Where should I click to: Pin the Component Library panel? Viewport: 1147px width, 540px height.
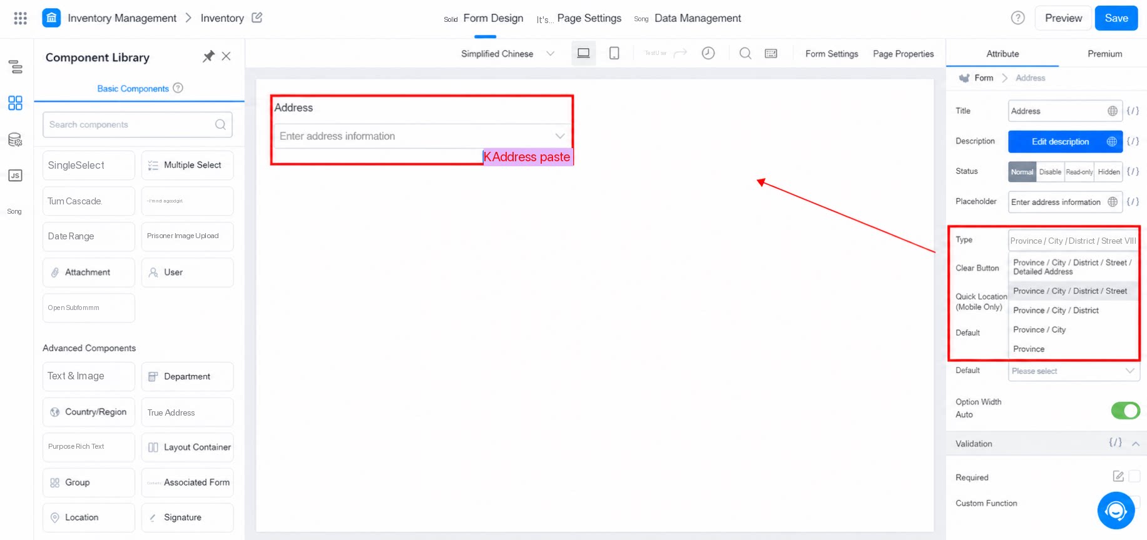[x=208, y=56]
